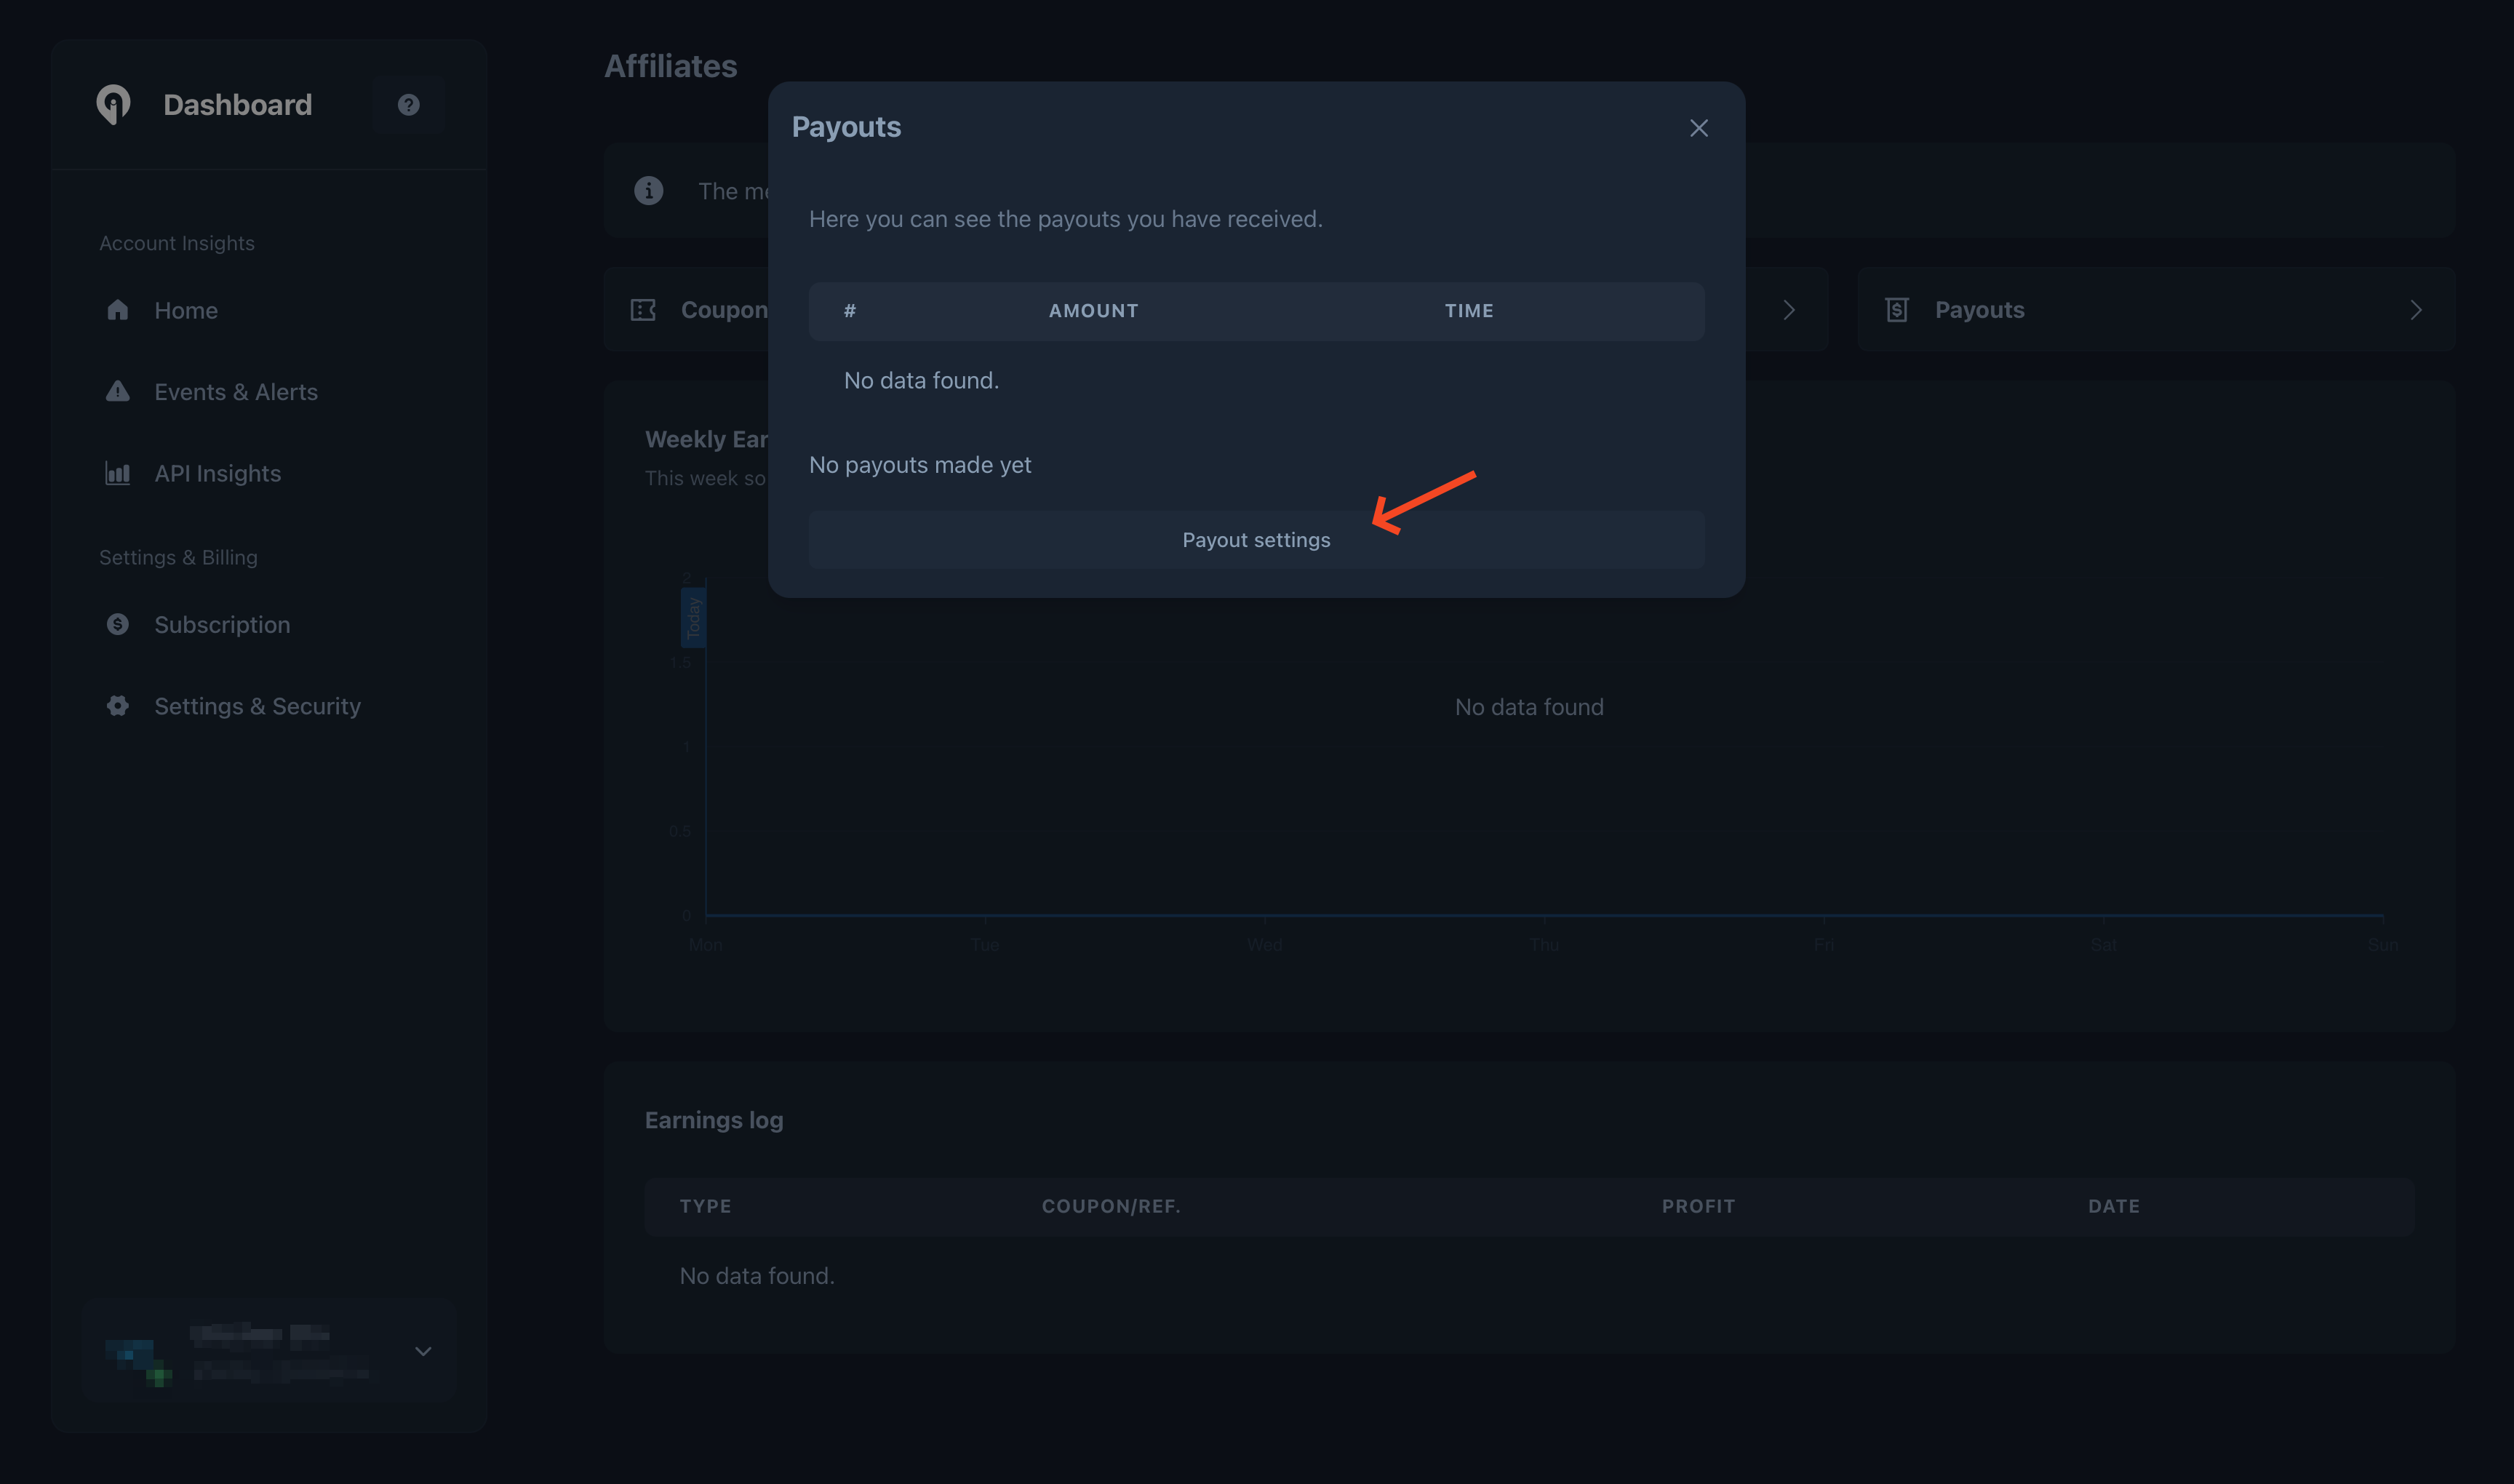Click the Payouts receipt icon

point(1897,310)
